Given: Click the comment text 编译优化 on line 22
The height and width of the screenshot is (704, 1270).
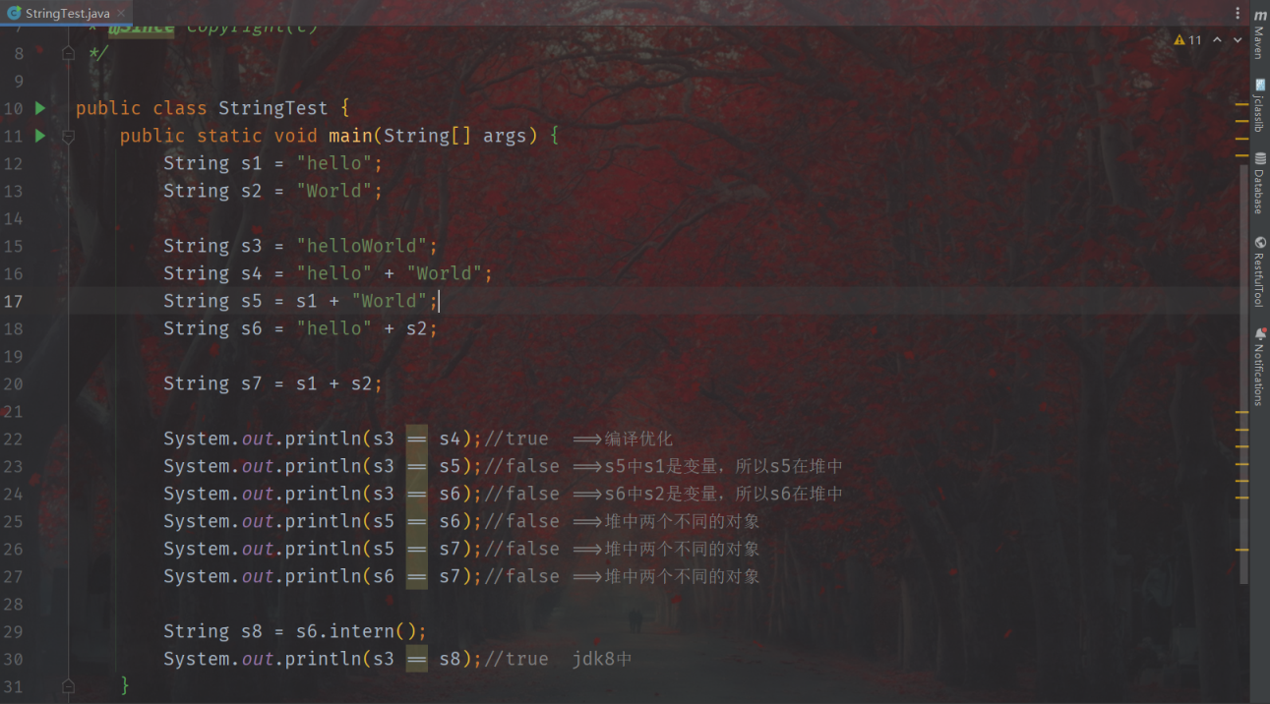Looking at the screenshot, I should point(638,439).
